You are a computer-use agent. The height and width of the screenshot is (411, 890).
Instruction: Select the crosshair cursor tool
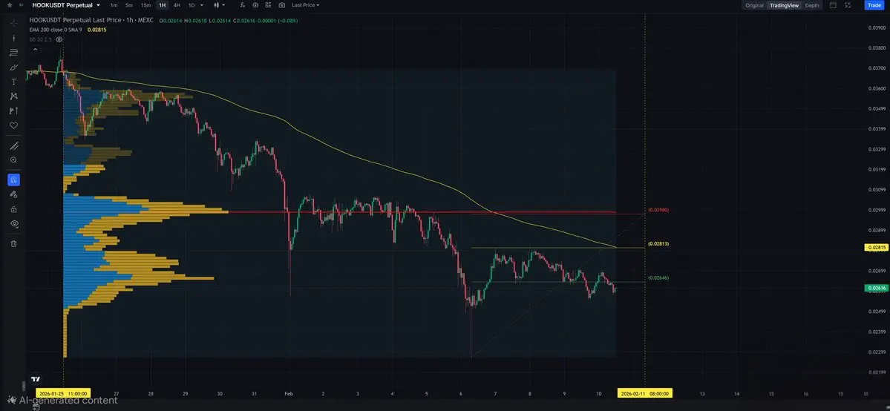click(14, 23)
